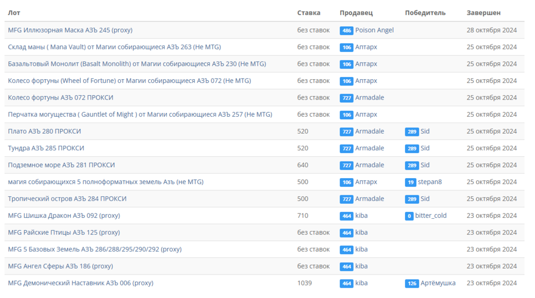Click the 486 rating badge beside Poison Angel
535x298 pixels.
click(x=346, y=30)
